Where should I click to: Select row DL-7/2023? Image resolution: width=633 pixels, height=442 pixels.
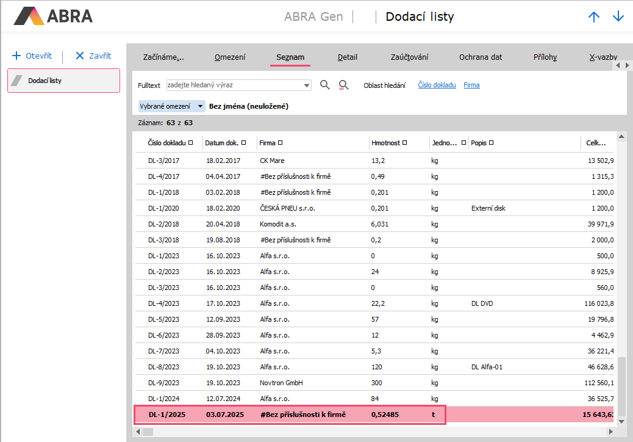pyautogui.click(x=374, y=351)
